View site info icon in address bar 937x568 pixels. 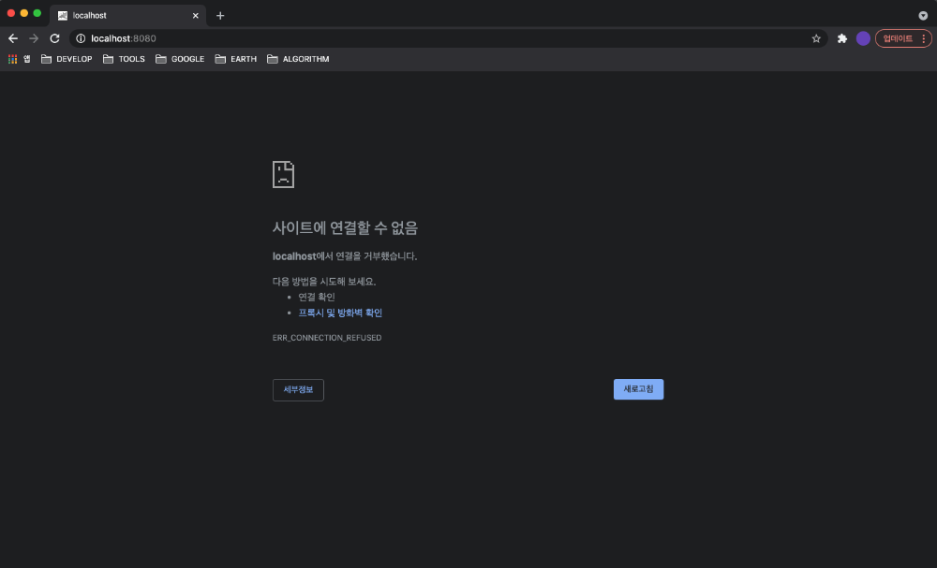coord(81,38)
